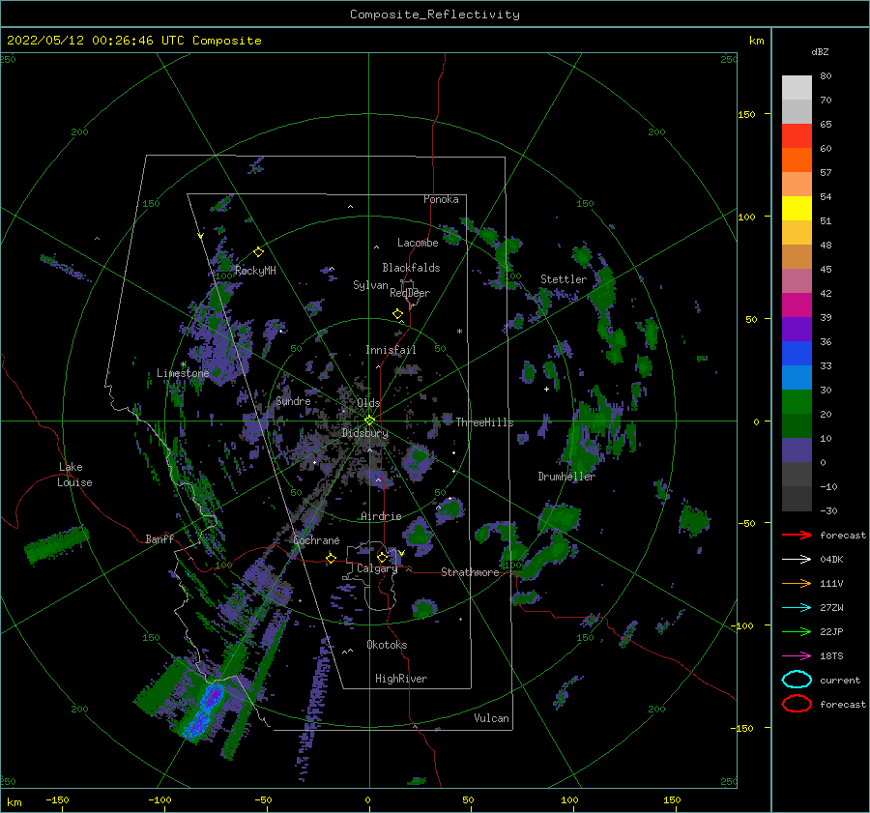Click the Drumheller label

(x=566, y=477)
